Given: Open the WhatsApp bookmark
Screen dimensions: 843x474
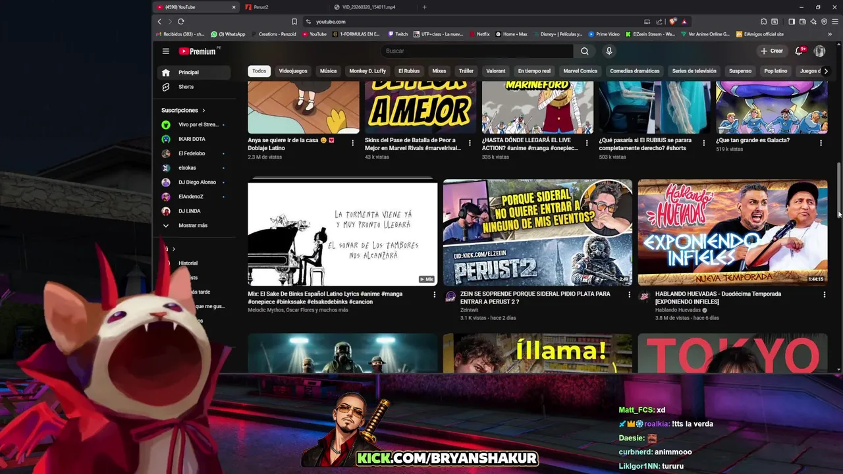Looking at the screenshot, I should (x=229, y=34).
